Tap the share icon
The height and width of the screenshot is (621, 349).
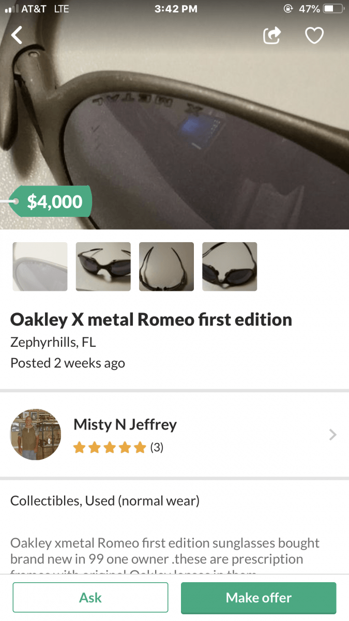pos(272,35)
